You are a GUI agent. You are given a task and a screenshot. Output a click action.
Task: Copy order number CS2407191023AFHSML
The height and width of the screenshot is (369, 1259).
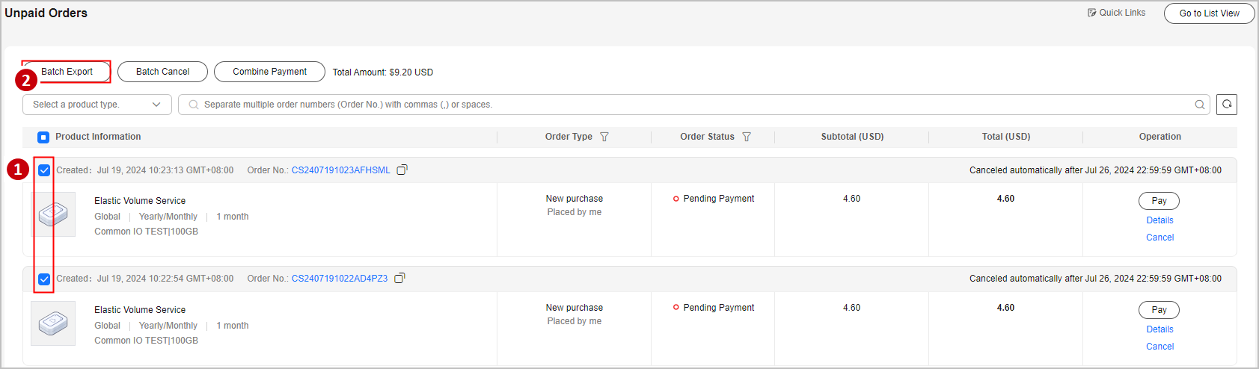click(402, 170)
